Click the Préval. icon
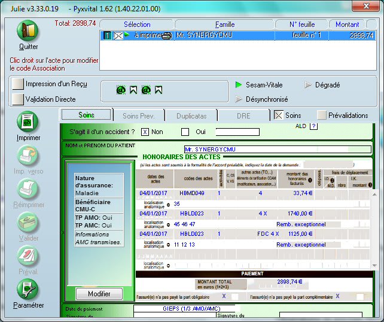Image resolution: width=384 pixels, height=322 pixels. 28,256
